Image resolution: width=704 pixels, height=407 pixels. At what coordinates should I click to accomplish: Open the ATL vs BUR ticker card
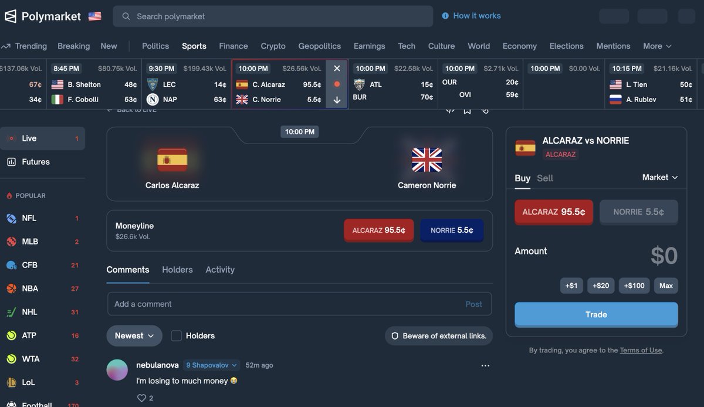click(x=394, y=84)
